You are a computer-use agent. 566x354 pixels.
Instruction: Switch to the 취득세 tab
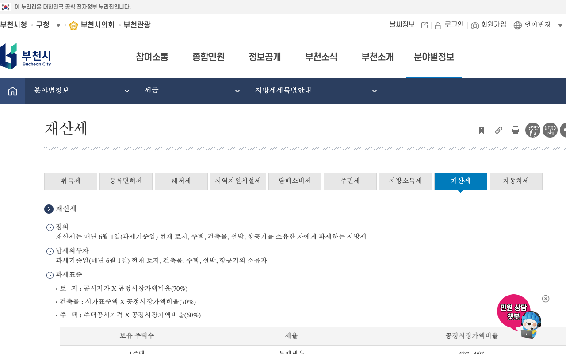[x=71, y=181]
